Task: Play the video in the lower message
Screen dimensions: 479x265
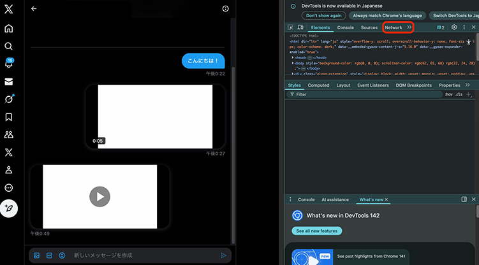Action: pyautogui.click(x=99, y=196)
